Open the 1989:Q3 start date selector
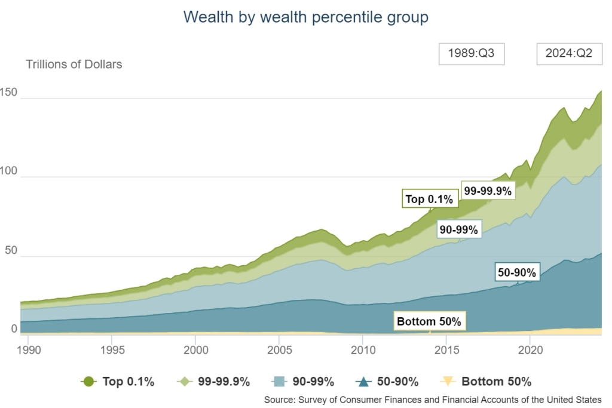This screenshot has width=612, height=408. 472,54
